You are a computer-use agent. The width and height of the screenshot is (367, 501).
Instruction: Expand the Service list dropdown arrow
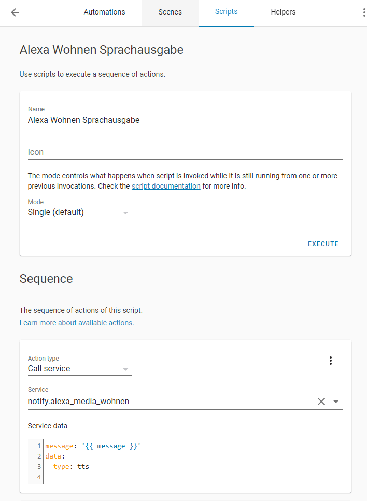pyautogui.click(x=336, y=402)
